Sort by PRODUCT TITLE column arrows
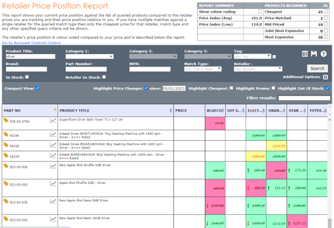The width and height of the screenshot is (334, 228). 171,110
